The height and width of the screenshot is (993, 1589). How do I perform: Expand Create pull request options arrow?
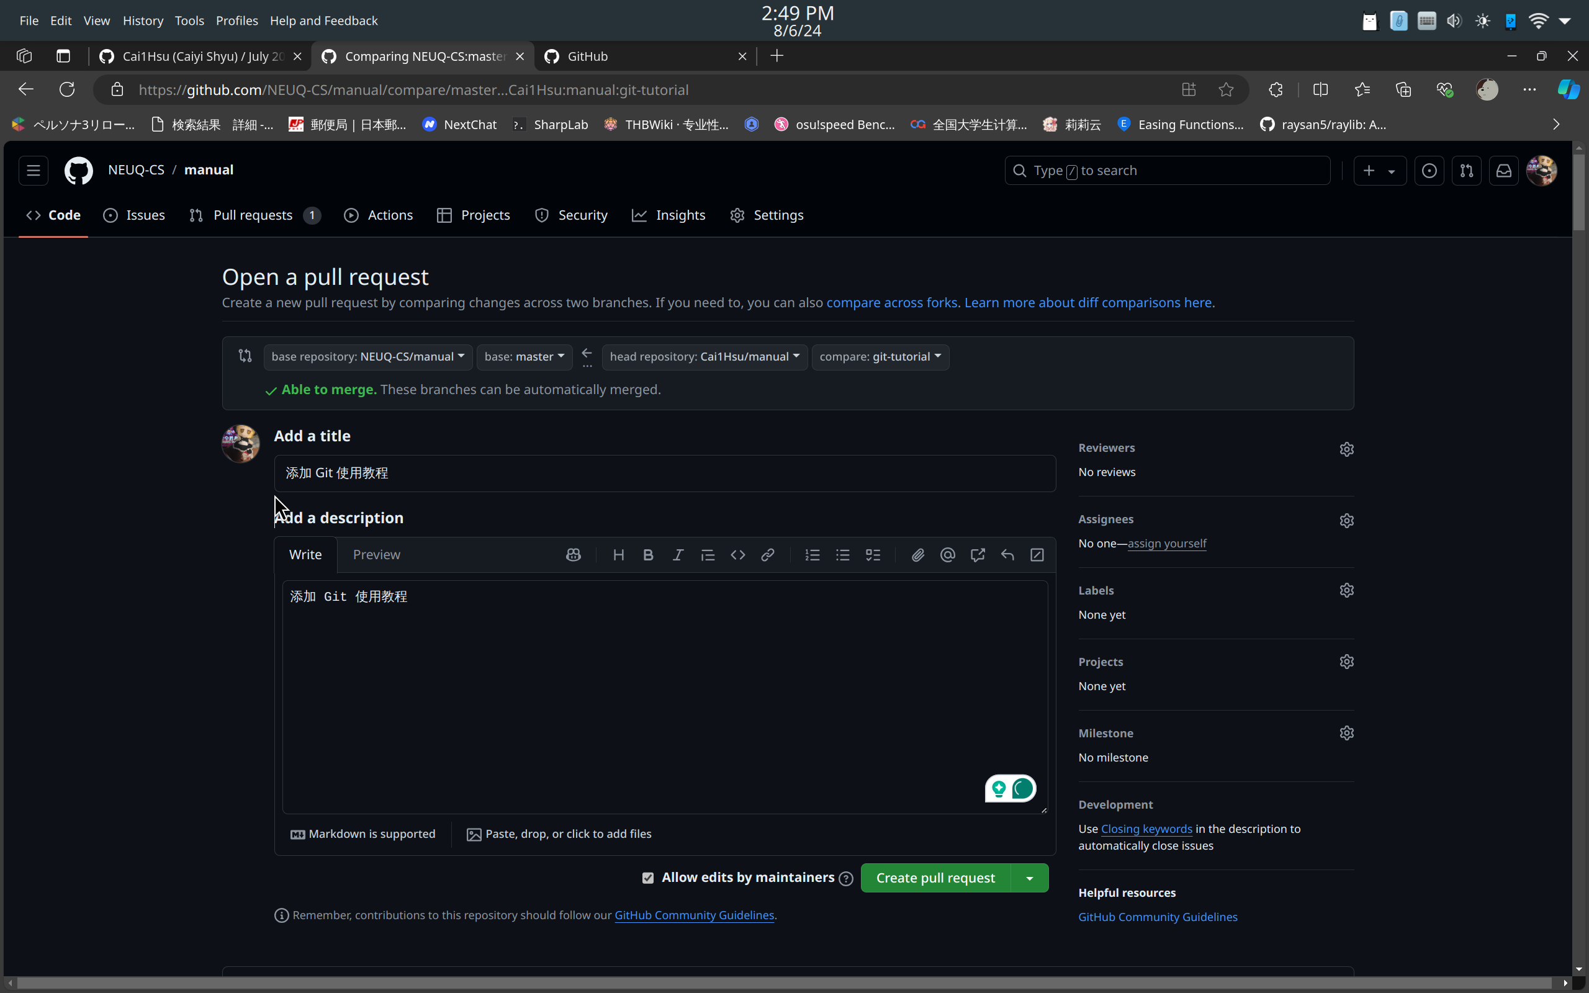[1030, 878]
